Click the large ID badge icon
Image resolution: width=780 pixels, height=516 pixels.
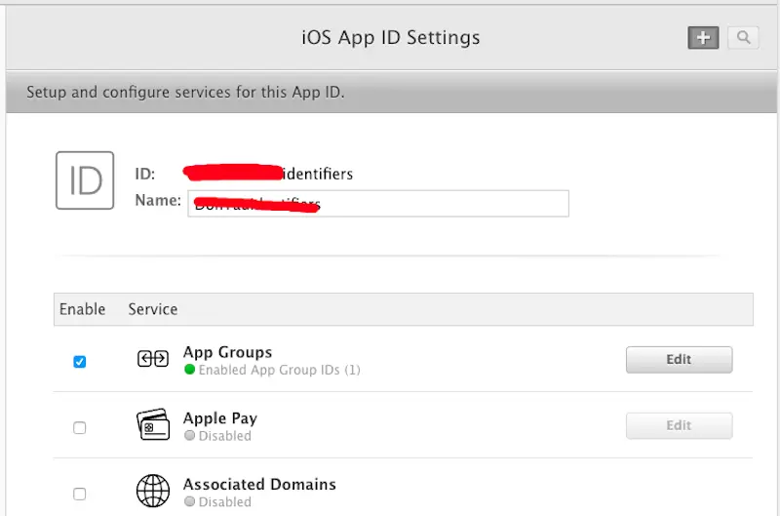[x=85, y=180]
